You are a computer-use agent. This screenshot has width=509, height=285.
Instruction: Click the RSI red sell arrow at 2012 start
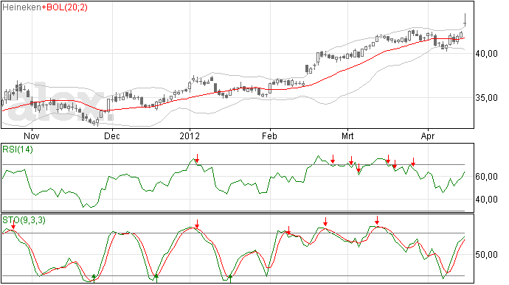tap(197, 158)
